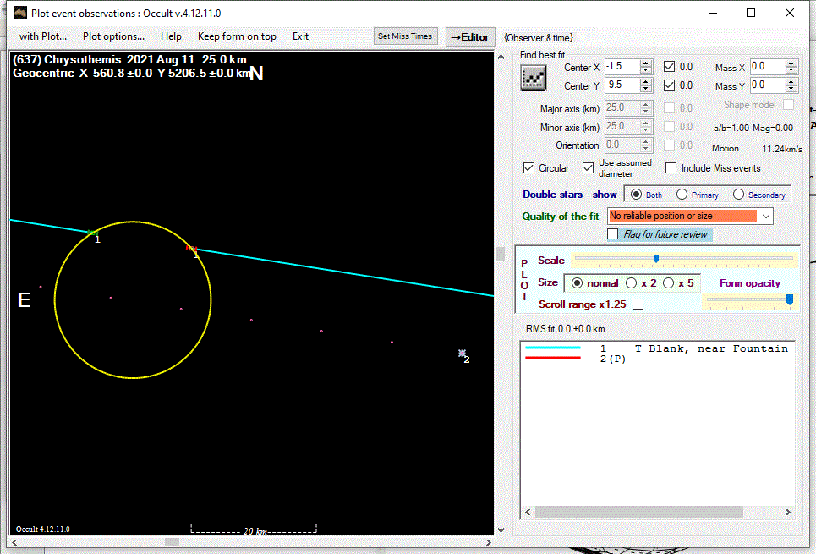Viewport: 816px width, 554px height.
Task: Click the Find best fit graph icon
Action: pos(534,78)
